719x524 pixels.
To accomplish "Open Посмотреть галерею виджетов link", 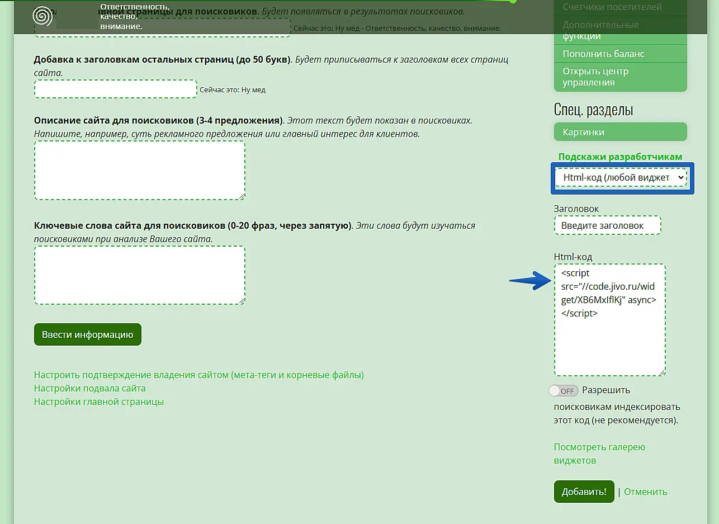I will coord(599,454).
